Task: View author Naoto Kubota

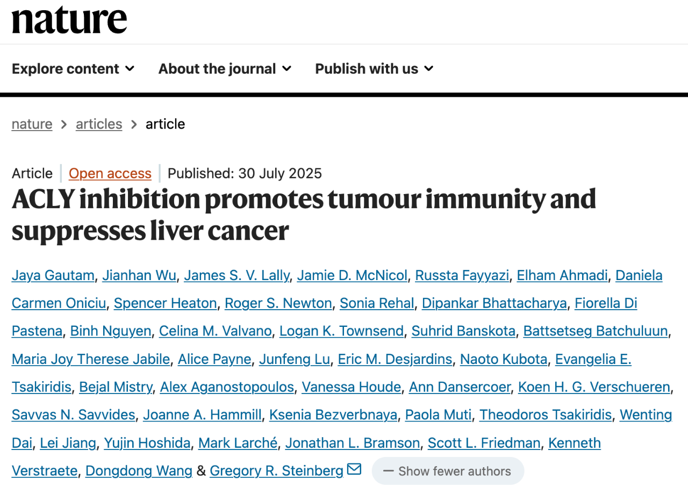Action: (x=504, y=359)
